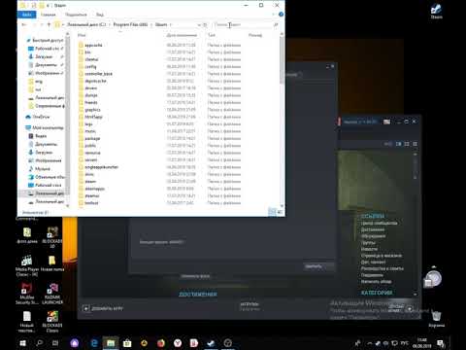Open Microsoft Edge from the taskbar
Viewport: 466px width, 350px height.
(94, 343)
